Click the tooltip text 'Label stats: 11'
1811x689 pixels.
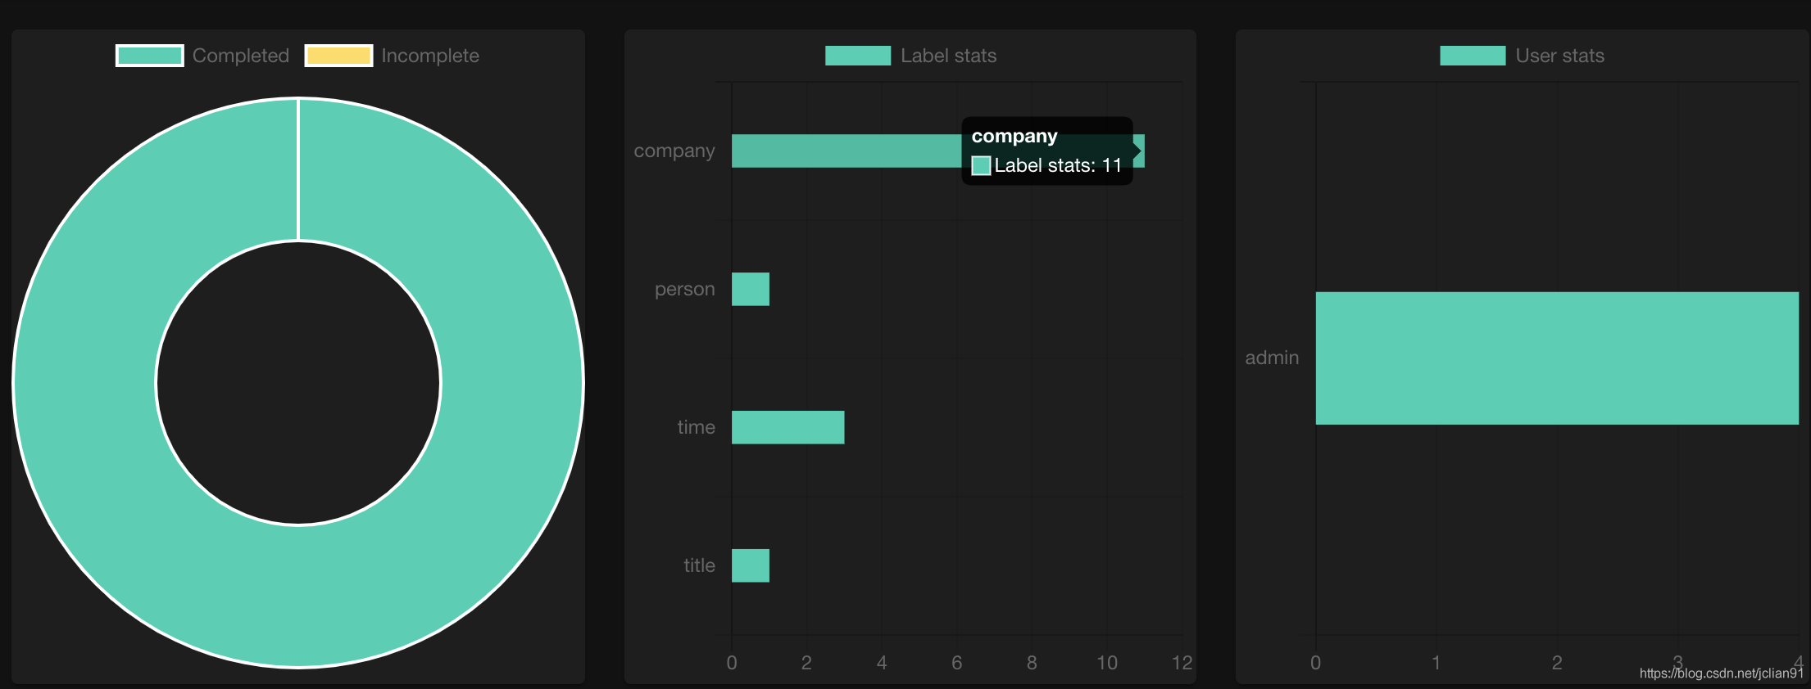(x=1058, y=165)
